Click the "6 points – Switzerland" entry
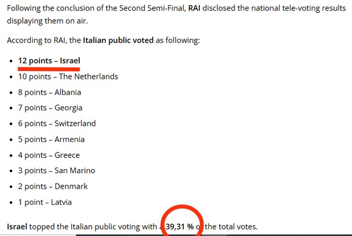Screen dimensions: 352x236 pyautogui.click(x=57, y=123)
